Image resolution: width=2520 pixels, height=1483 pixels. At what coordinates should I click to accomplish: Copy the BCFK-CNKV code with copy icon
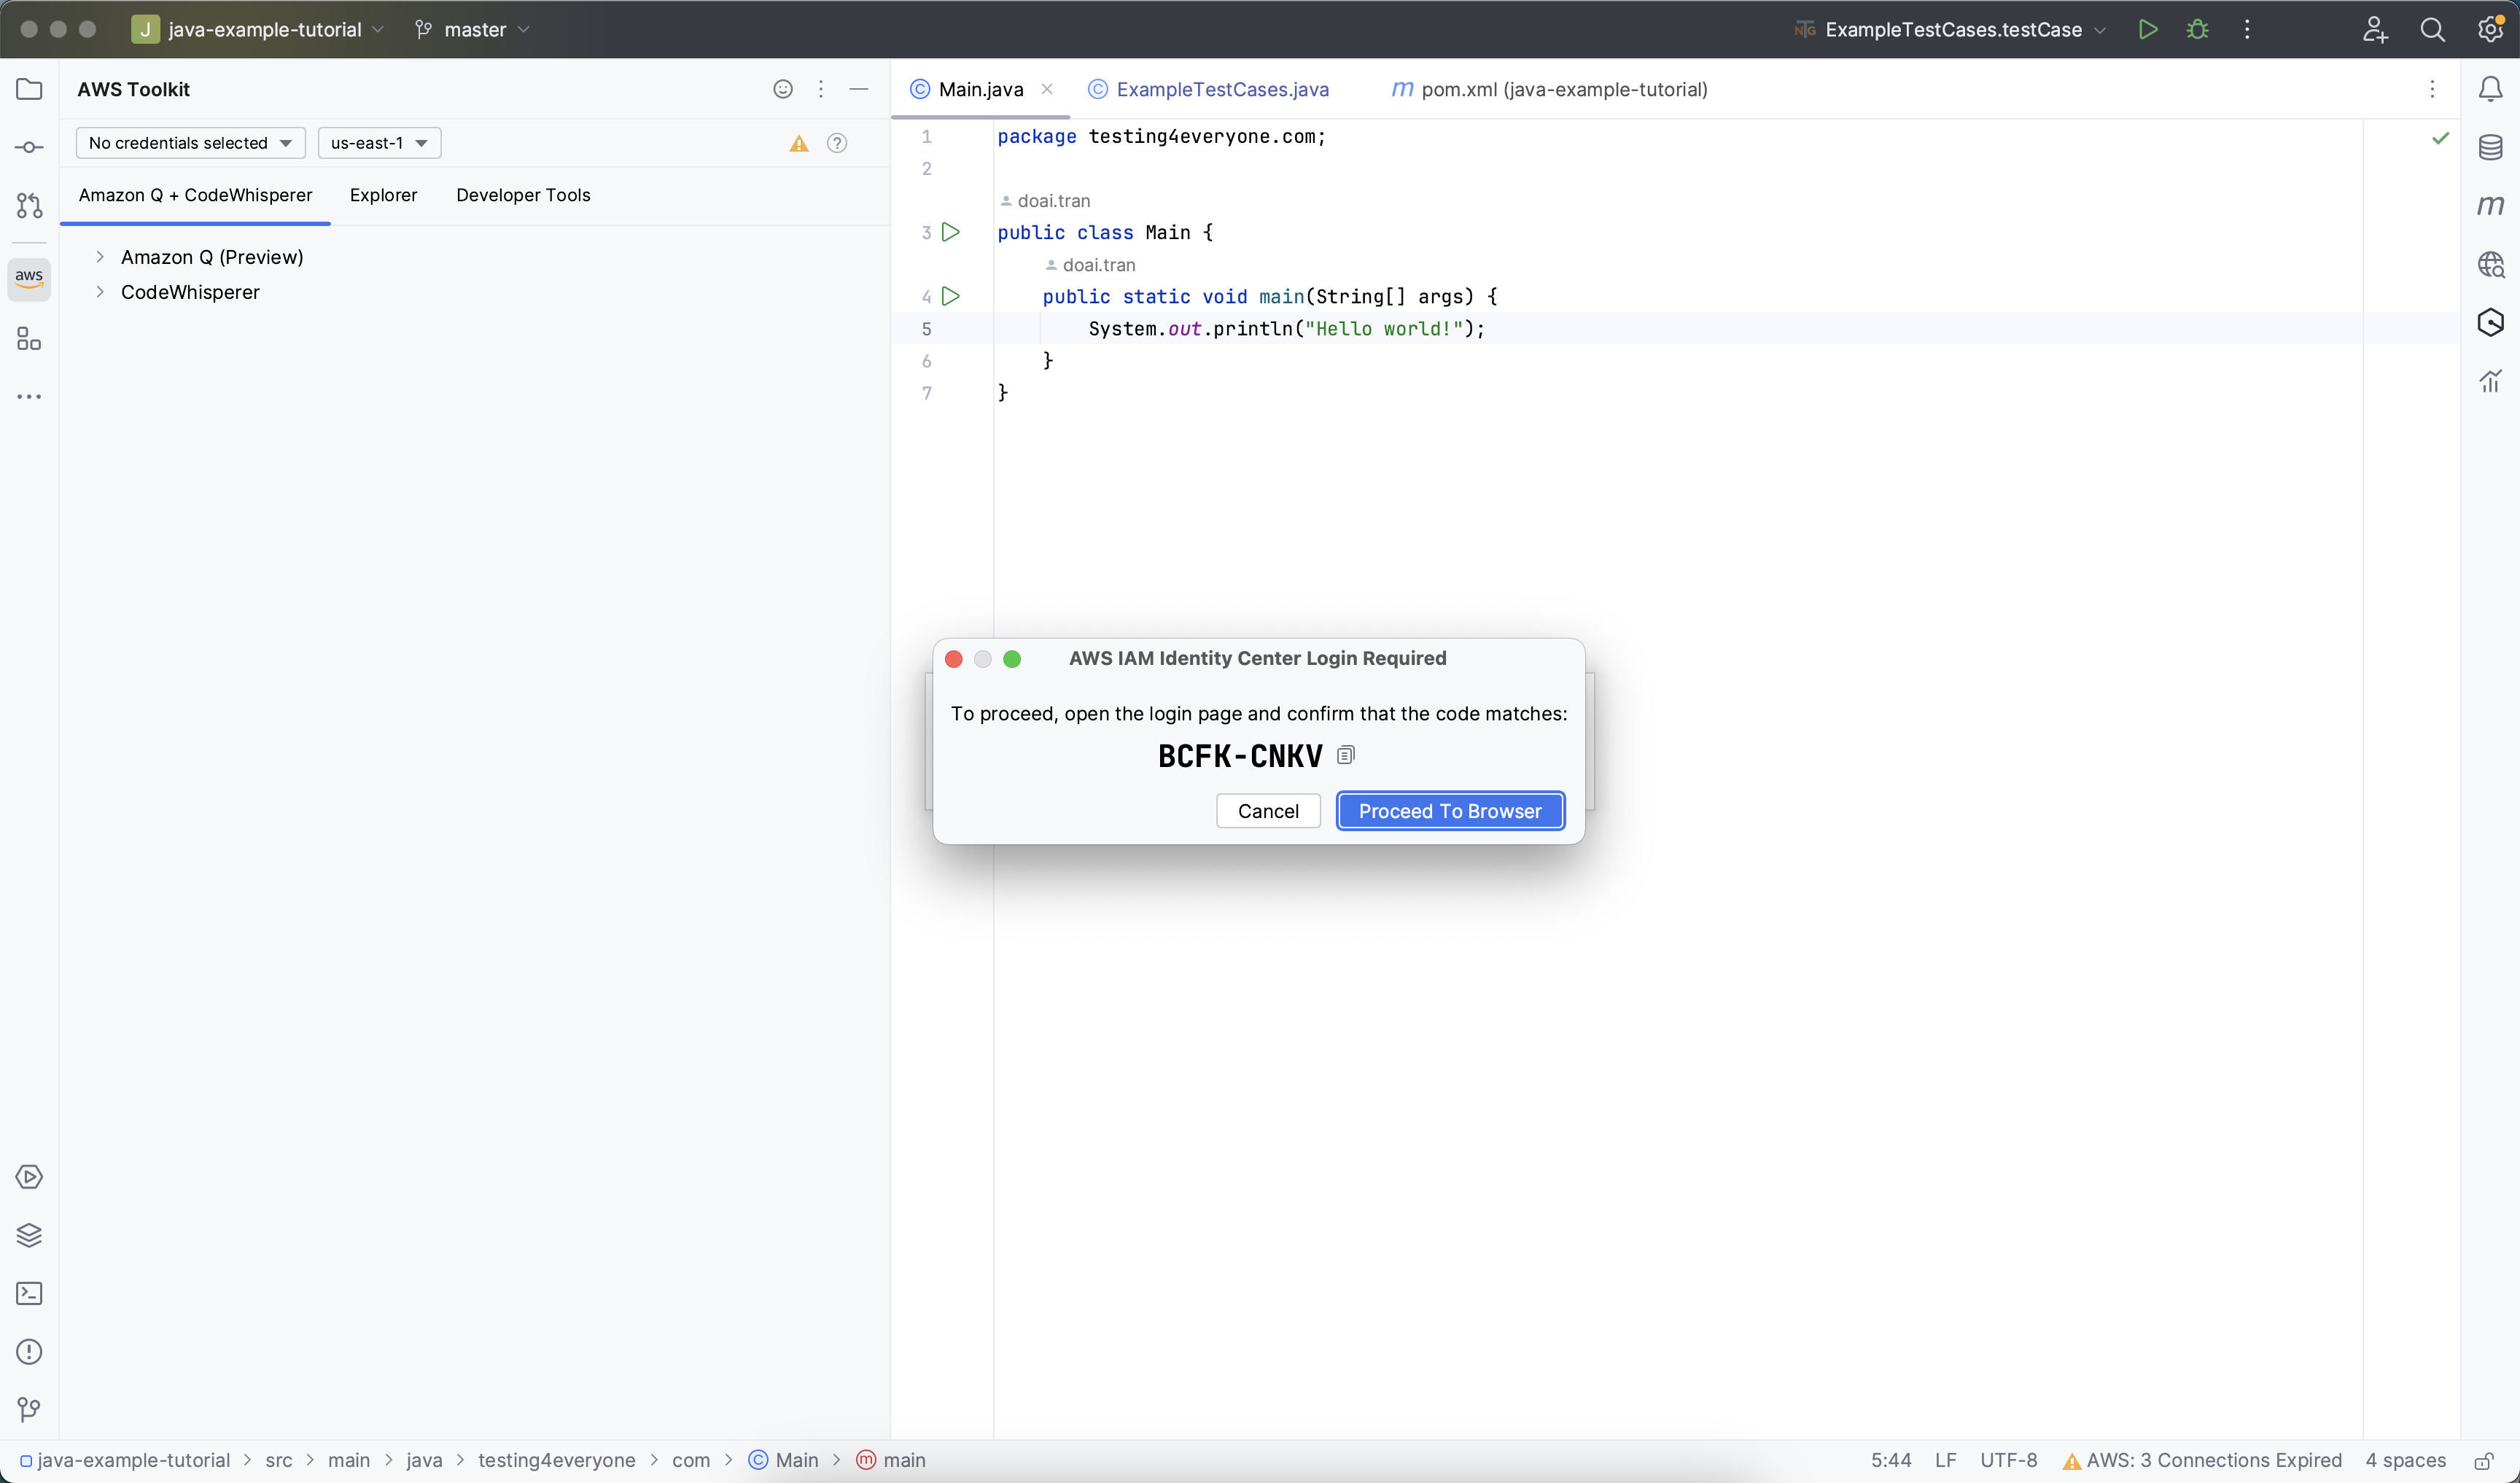[x=1345, y=755]
